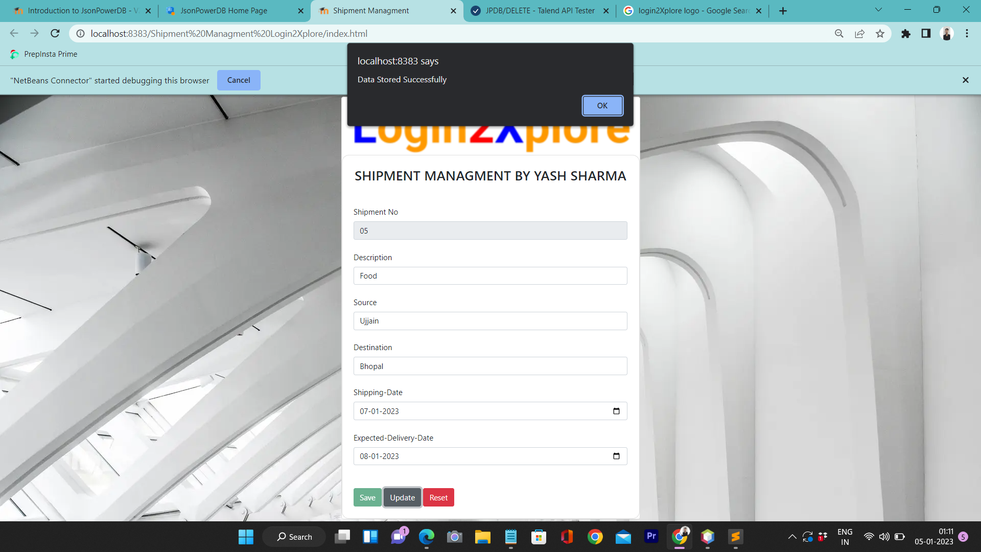This screenshot has height=552, width=981.
Task: Toggle the bookmark star for this page
Action: (x=880, y=33)
